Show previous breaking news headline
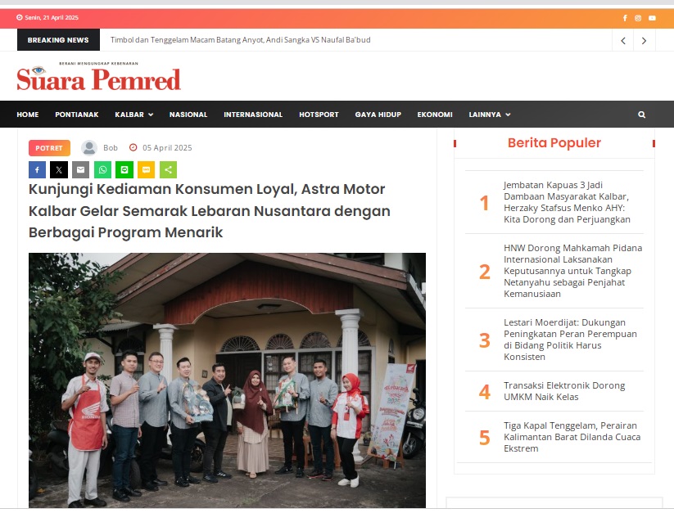This screenshot has height=513, width=674. [x=623, y=41]
